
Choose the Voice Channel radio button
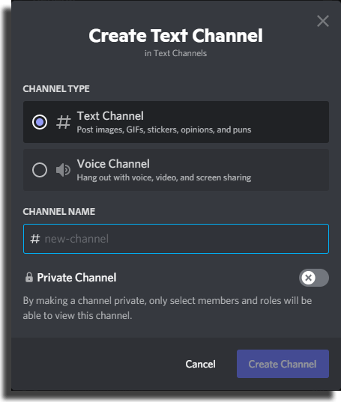[x=40, y=170]
